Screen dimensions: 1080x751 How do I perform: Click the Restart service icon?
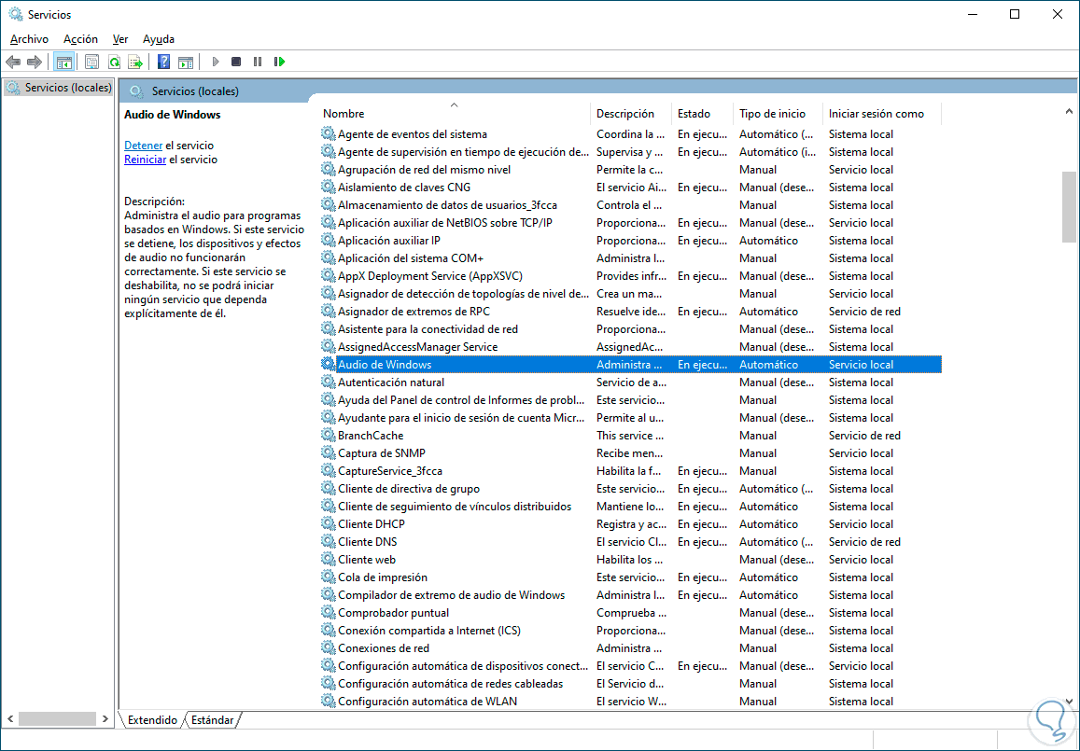pyautogui.click(x=279, y=62)
